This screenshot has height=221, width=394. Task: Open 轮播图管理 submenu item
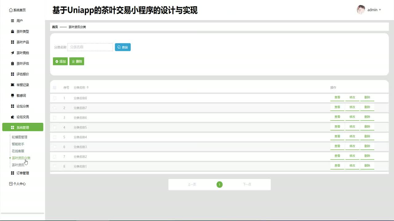click(x=20, y=137)
